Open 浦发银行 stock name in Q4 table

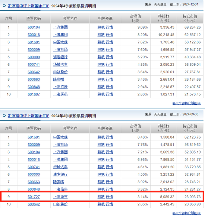tap(60, 57)
